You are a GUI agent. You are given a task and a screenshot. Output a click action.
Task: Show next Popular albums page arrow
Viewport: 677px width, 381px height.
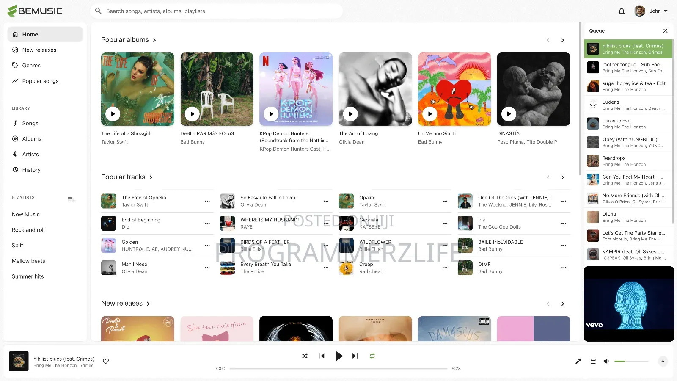(563, 40)
